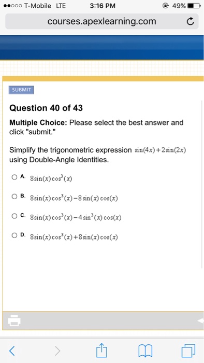The image size is (204, 363).
Task: Select radio button for answer B
Action: coord(14,197)
